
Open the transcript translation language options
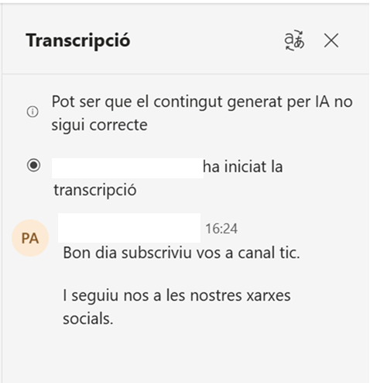coord(294,40)
